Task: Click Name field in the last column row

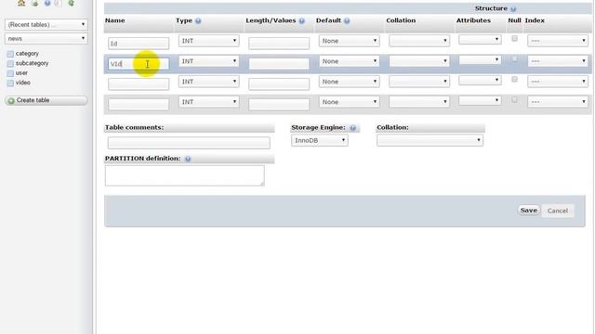Action: coord(139,105)
